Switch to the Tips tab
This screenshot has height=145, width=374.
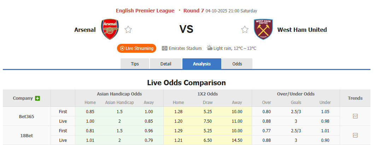coord(135,64)
